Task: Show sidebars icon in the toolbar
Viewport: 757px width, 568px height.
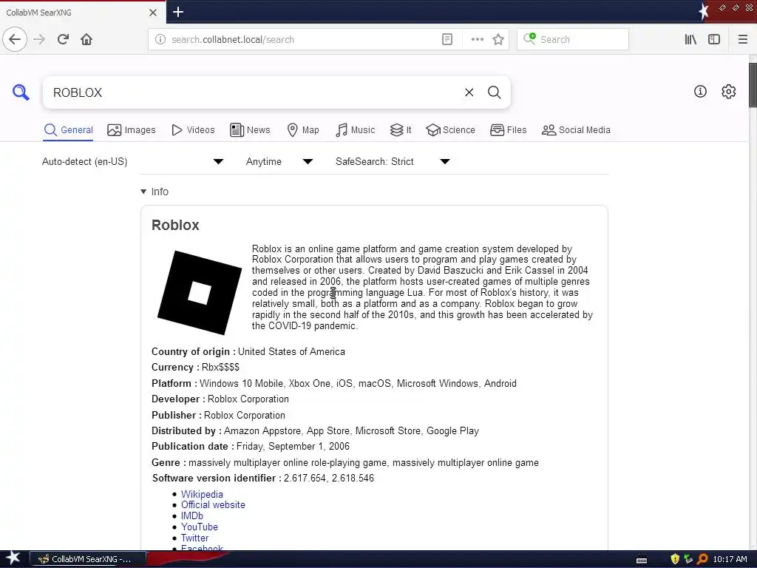Action: 714,40
